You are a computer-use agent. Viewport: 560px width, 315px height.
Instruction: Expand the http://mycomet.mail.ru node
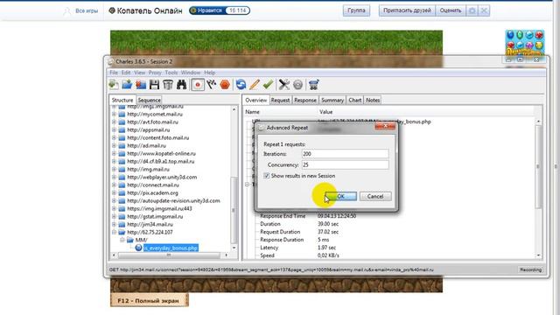click(114, 114)
